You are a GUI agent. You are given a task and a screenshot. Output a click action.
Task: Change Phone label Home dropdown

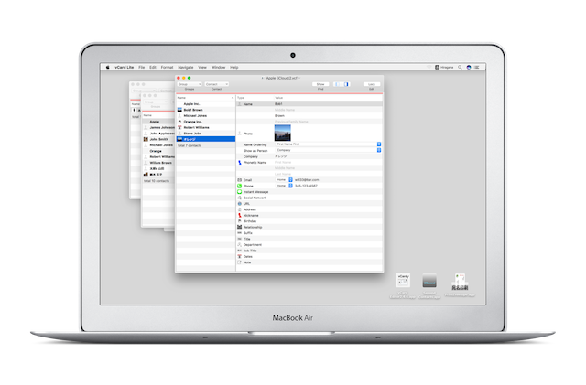pos(284,186)
